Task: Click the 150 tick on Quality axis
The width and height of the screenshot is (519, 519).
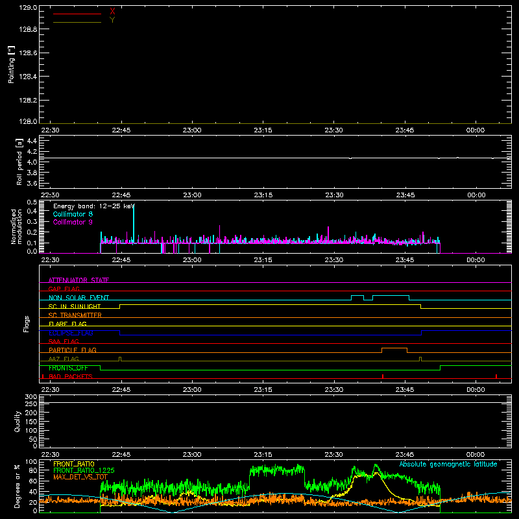Action: [31, 422]
